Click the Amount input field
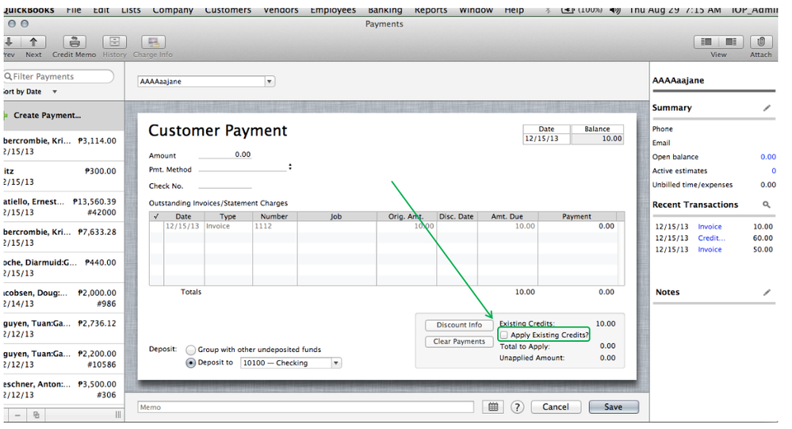This screenshot has width=792, height=429. tap(225, 155)
